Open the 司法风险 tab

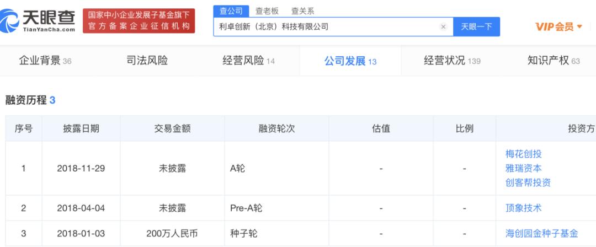click(147, 61)
